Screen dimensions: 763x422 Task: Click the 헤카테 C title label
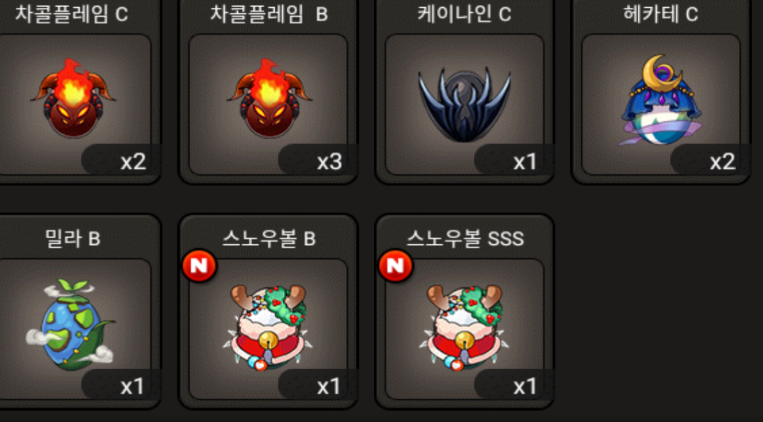661,13
